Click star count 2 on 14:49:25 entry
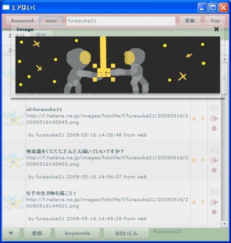Screen dimensions: 231x243 (x=202, y=202)
